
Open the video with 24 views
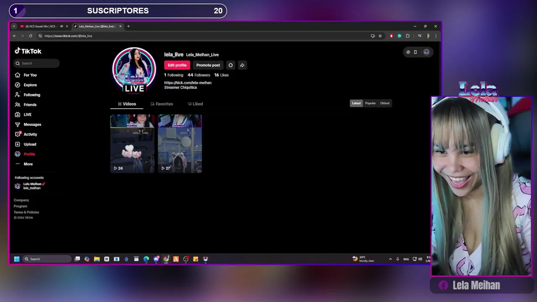pyautogui.click(x=132, y=143)
